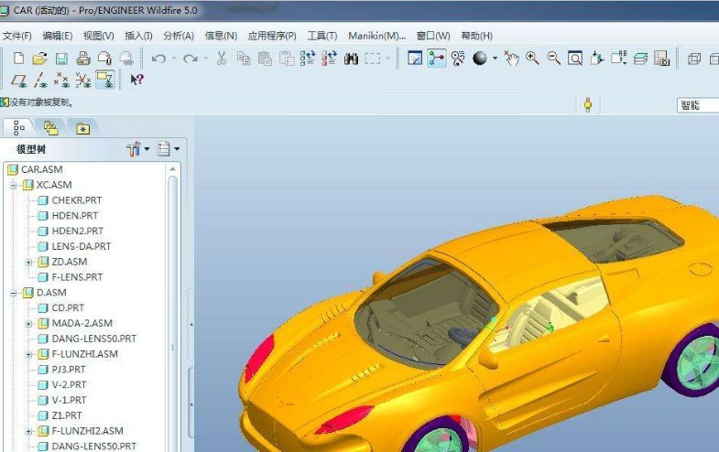This screenshot has width=719, height=452.
Task: Toggle spin center display
Action: [105, 80]
